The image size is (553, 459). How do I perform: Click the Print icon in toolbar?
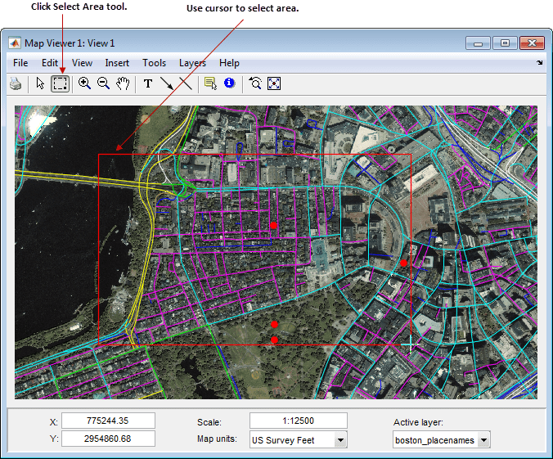tap(16, 83)
